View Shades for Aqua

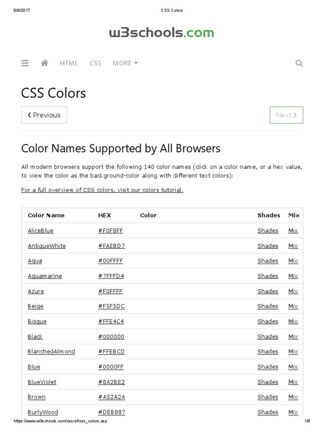pos(268,261)
